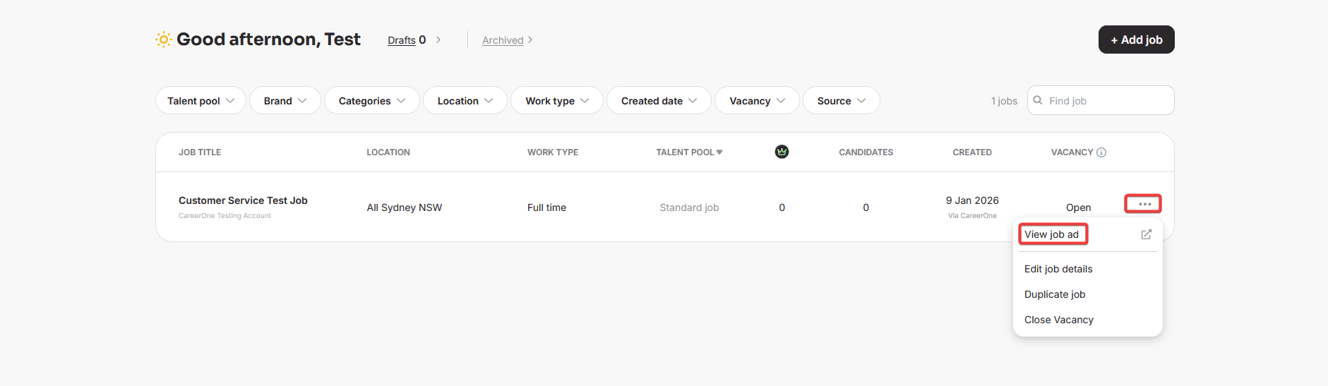This screenshot has width=1328, height=386.
Task: Open the Archived jobs link
Action: (503, 40)
